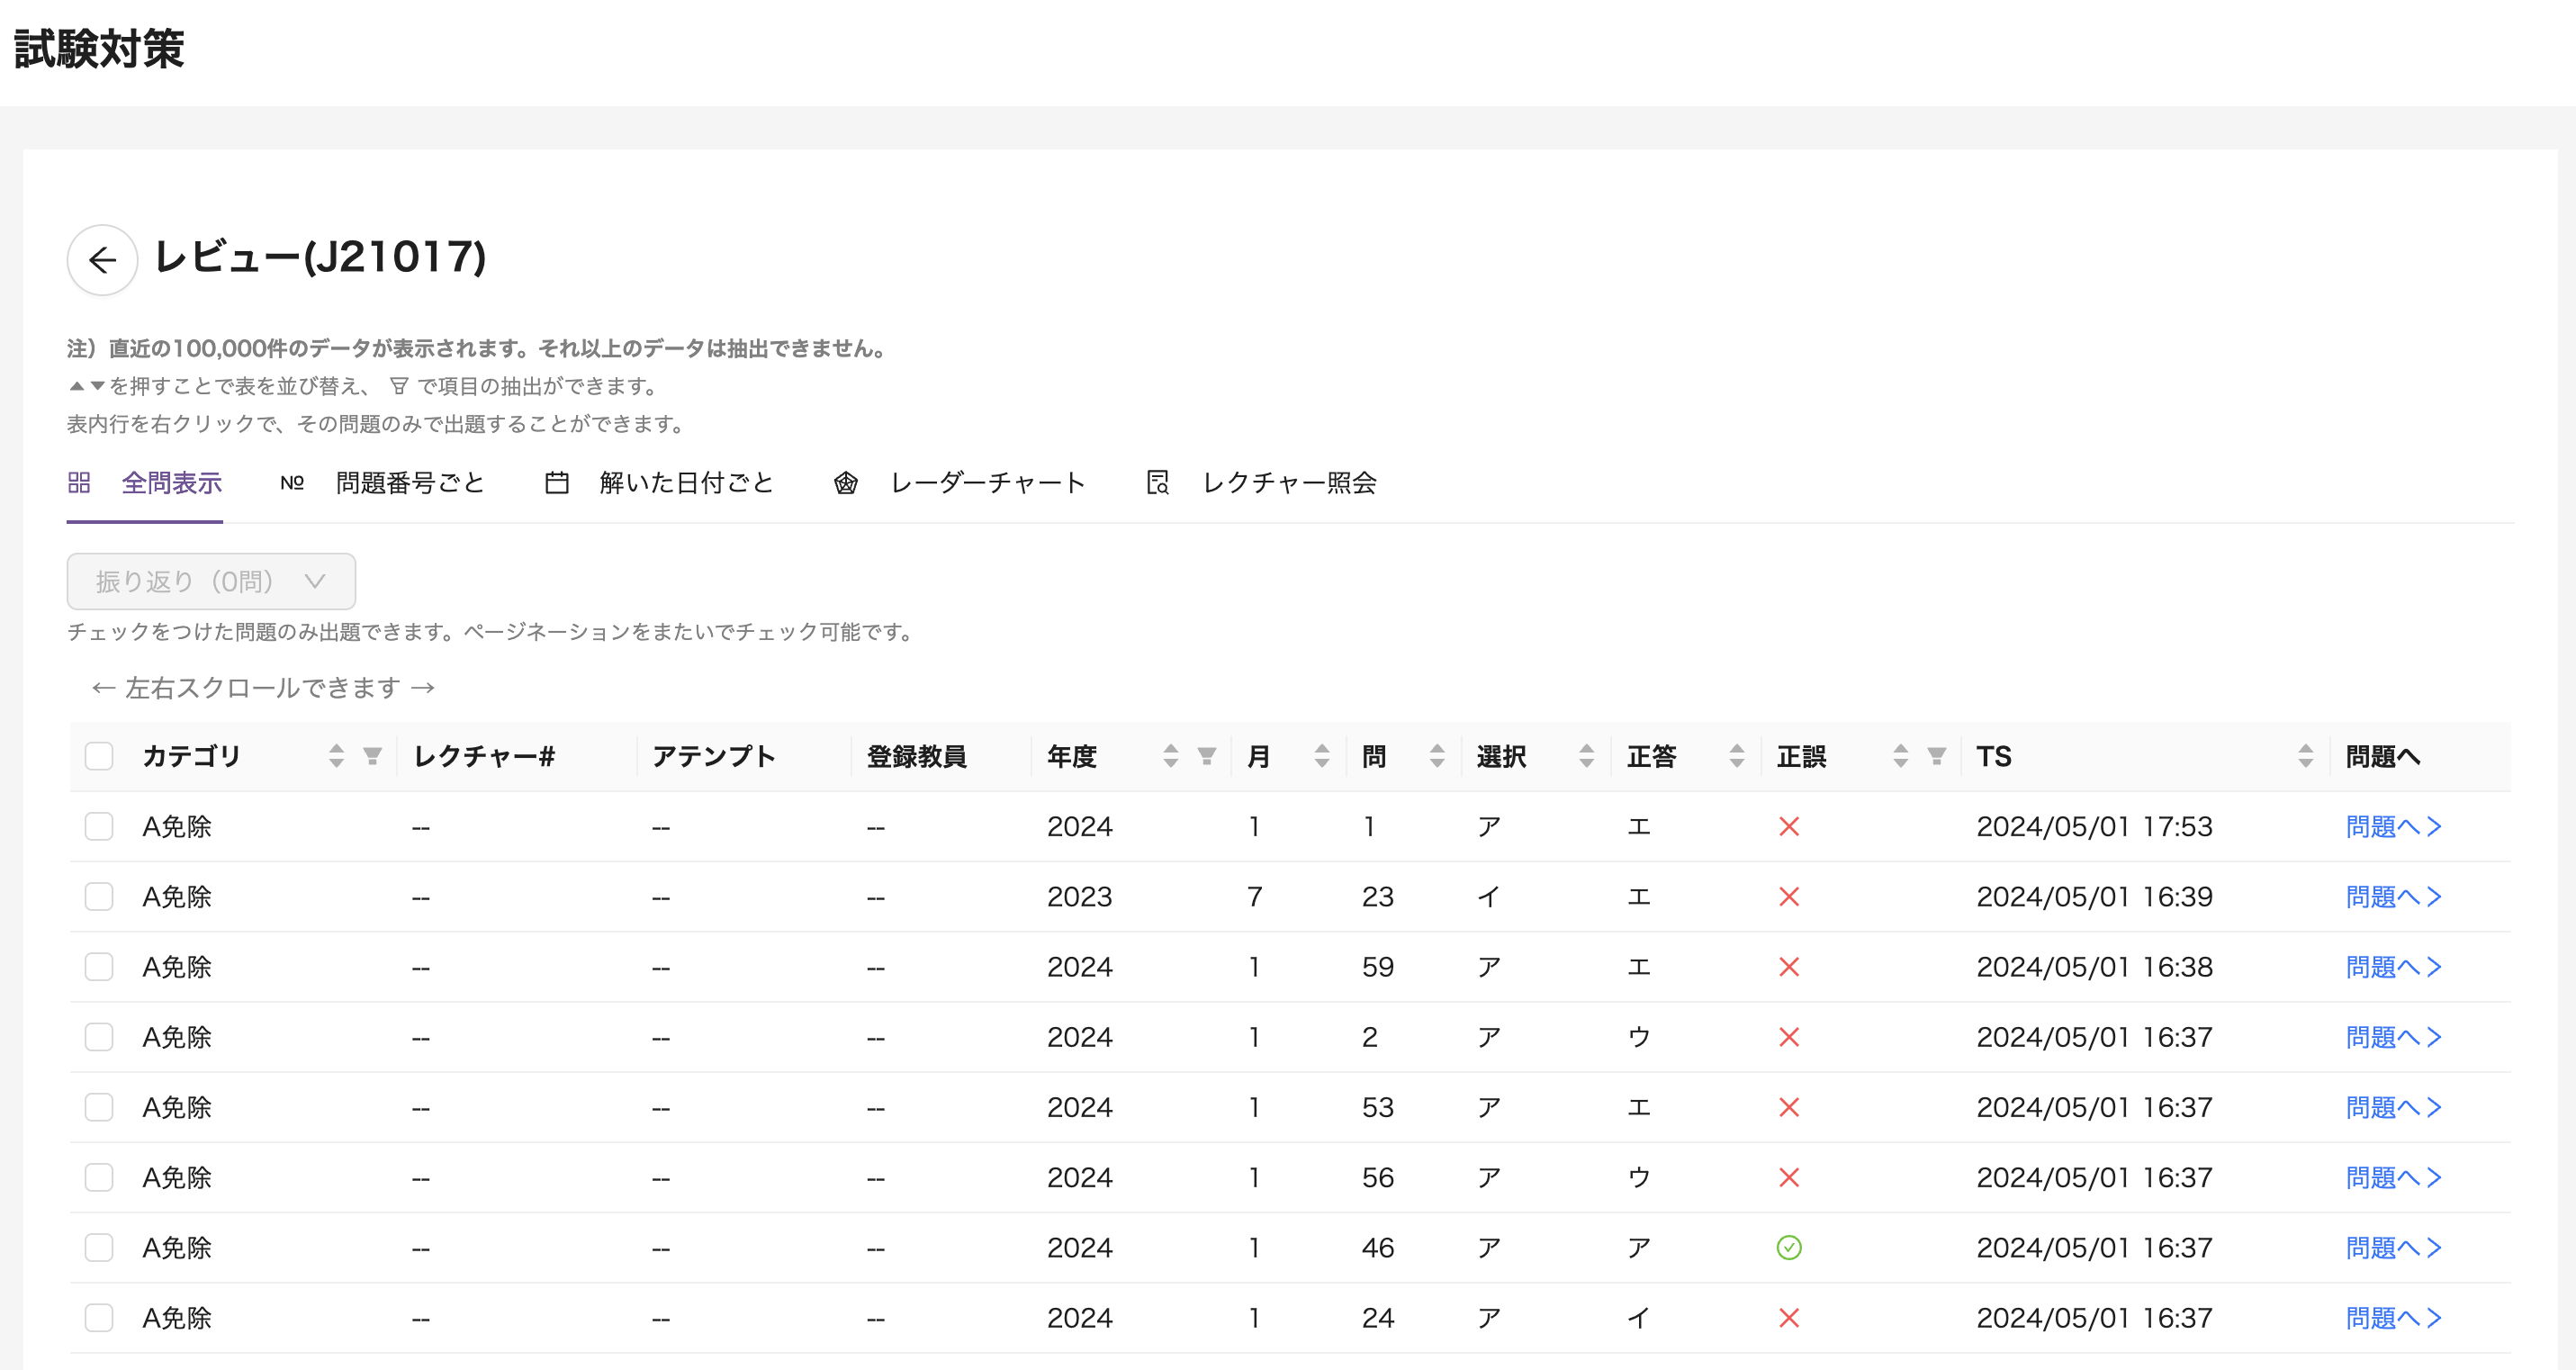Image resolution: width=2576 pixels, height=1370 pixels.
Task: Sort カテゴリ column using sort arrows
Action: (x=336, y=756)
